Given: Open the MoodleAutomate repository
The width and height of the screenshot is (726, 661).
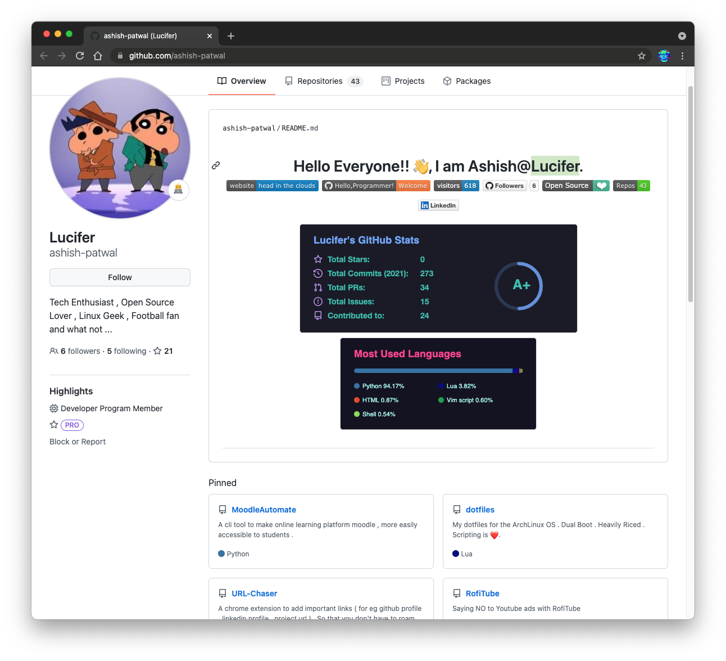Looking at the screenshot, I should point(264,510).
